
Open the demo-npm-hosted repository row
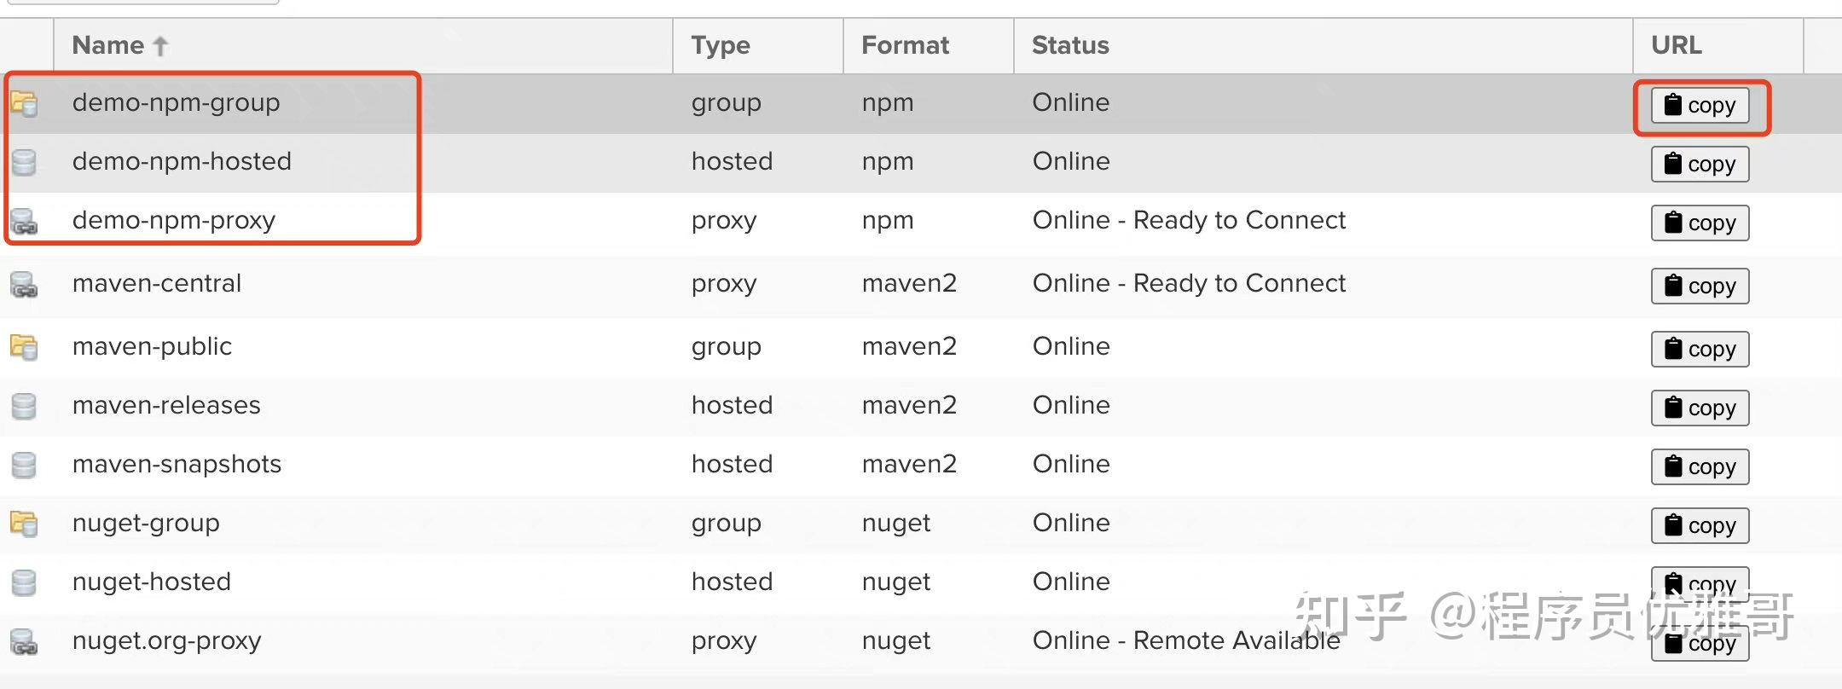pos(512,162)
